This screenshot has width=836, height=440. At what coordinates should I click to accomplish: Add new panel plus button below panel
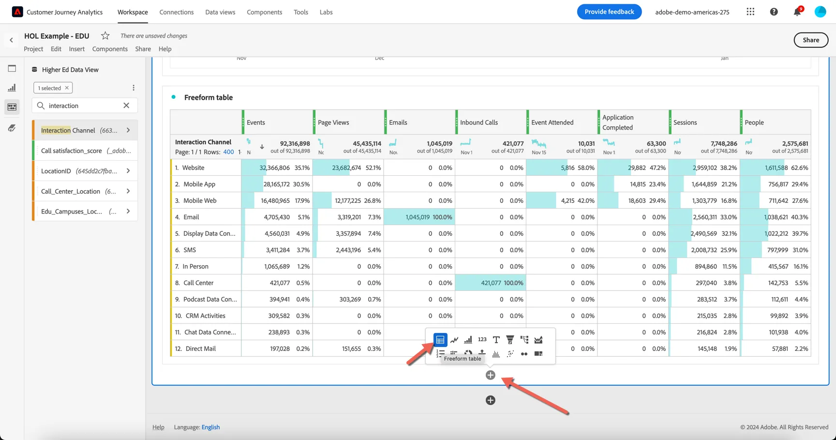pos(491,400)
